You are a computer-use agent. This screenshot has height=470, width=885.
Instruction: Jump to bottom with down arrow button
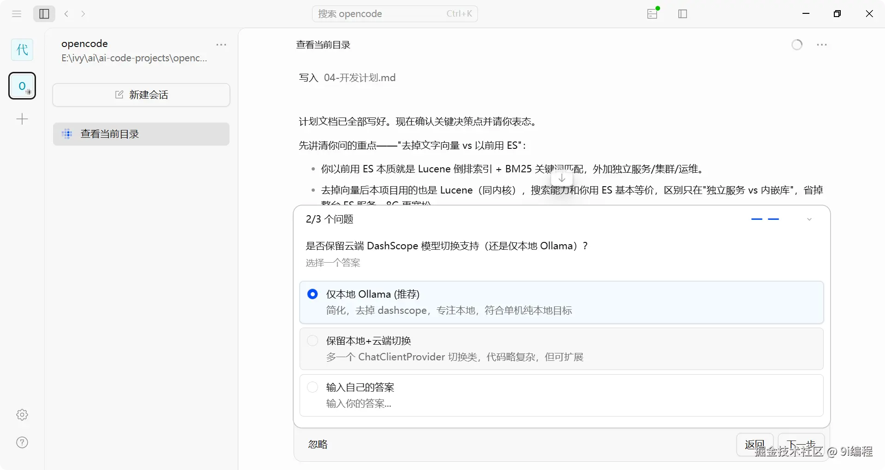pos(562,178)
